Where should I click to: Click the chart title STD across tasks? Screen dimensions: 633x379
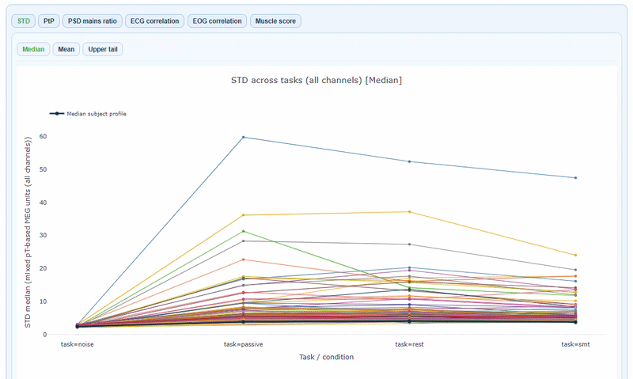point(316,80)
